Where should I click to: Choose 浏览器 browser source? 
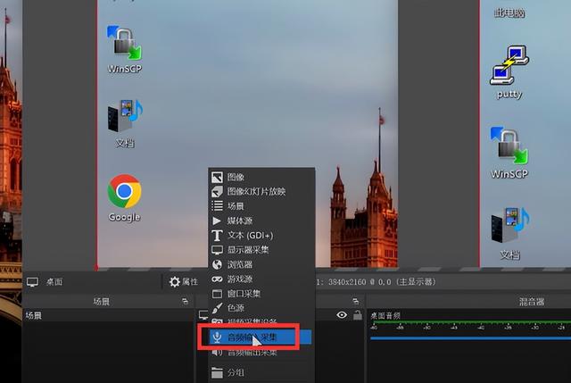pos(261,264)
